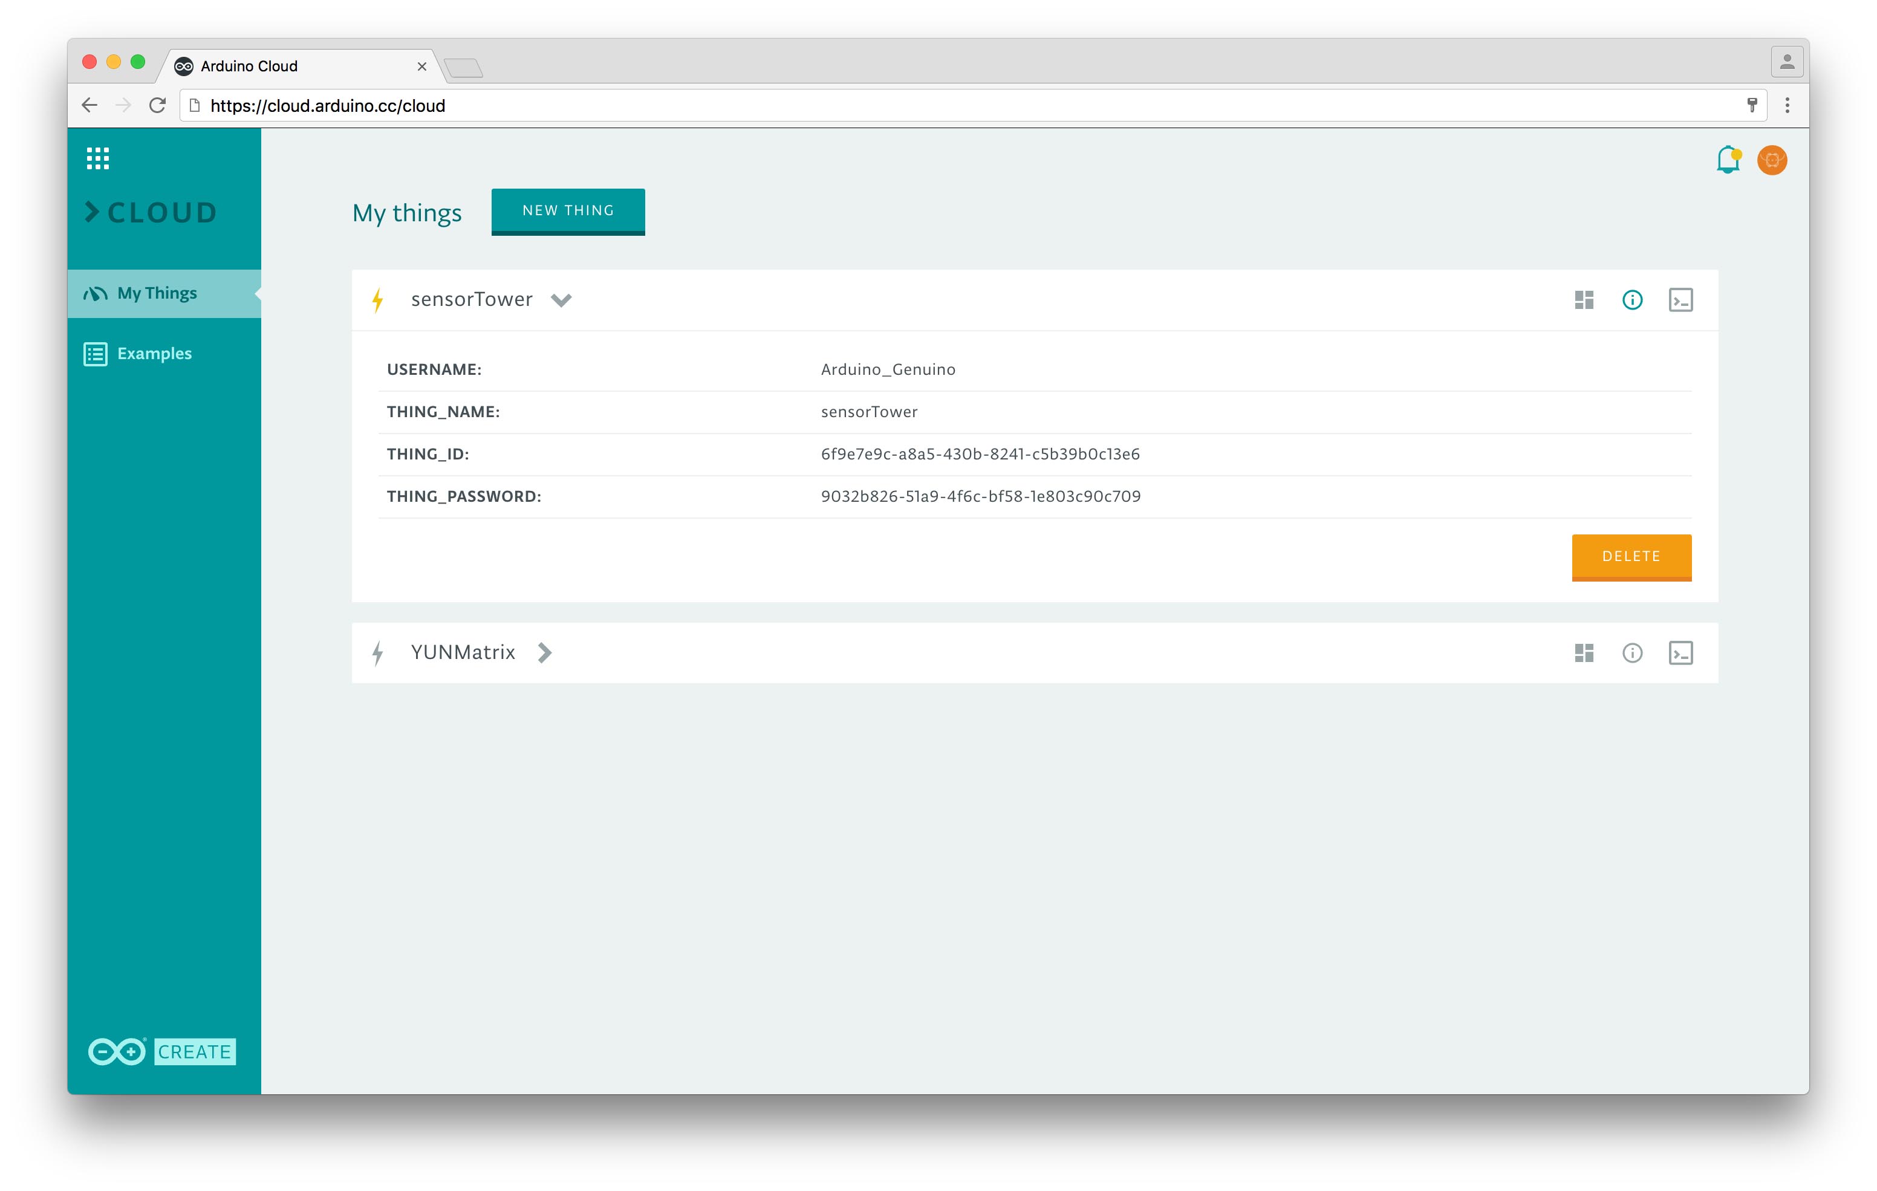Viewport: 1877px width, 1191px height.
Task: Reload the page in the browser
Action: (x=157, y=105)
